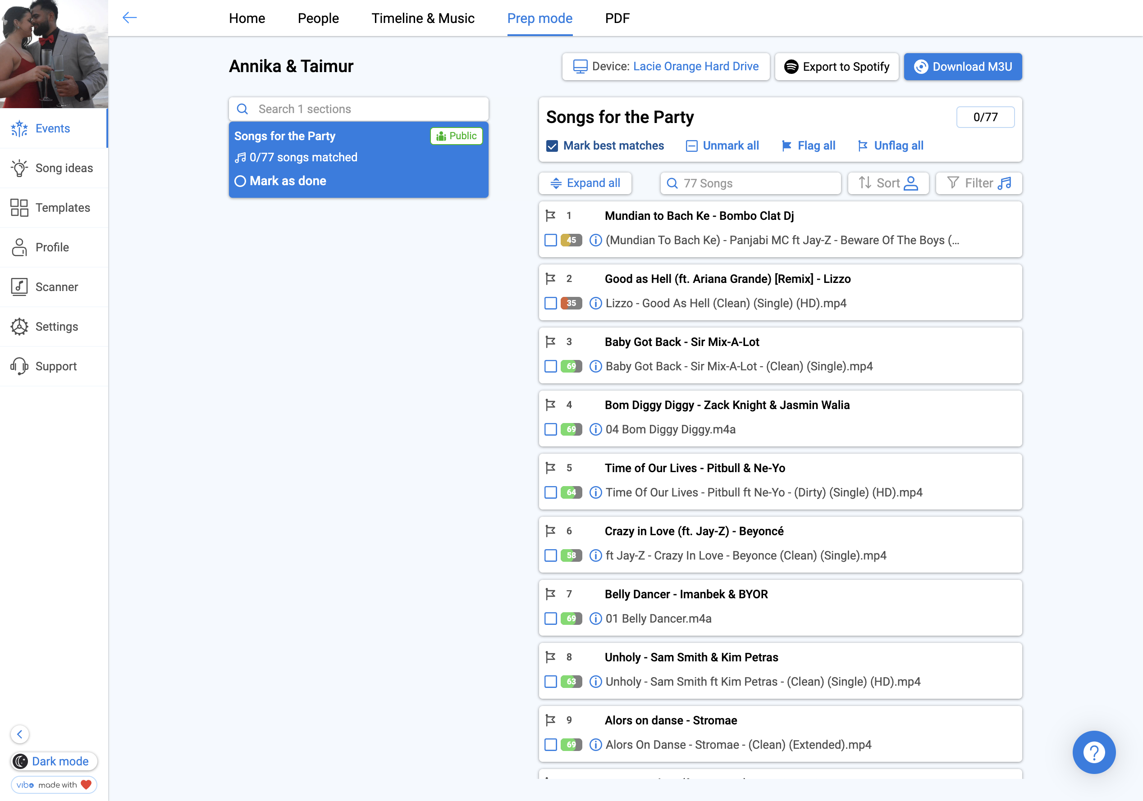This screenshot has height=801, width=1143.
Task: Click Download M3U
Action: 963,67
